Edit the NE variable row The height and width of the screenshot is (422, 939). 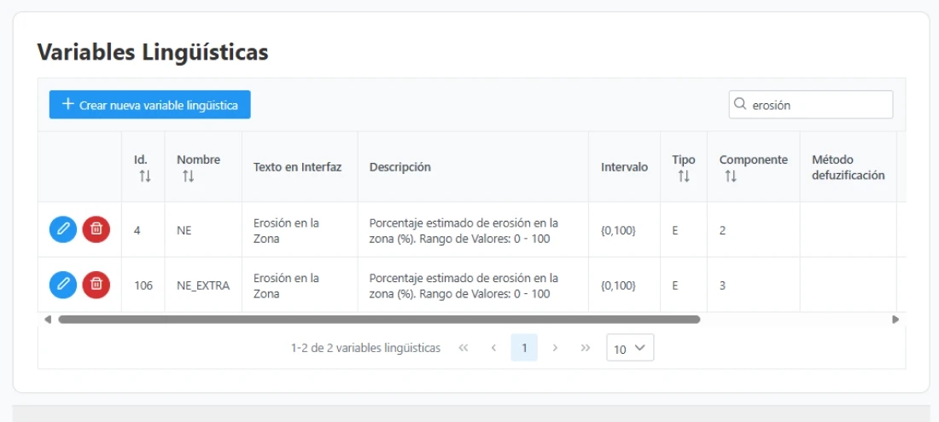pos(63,229)
